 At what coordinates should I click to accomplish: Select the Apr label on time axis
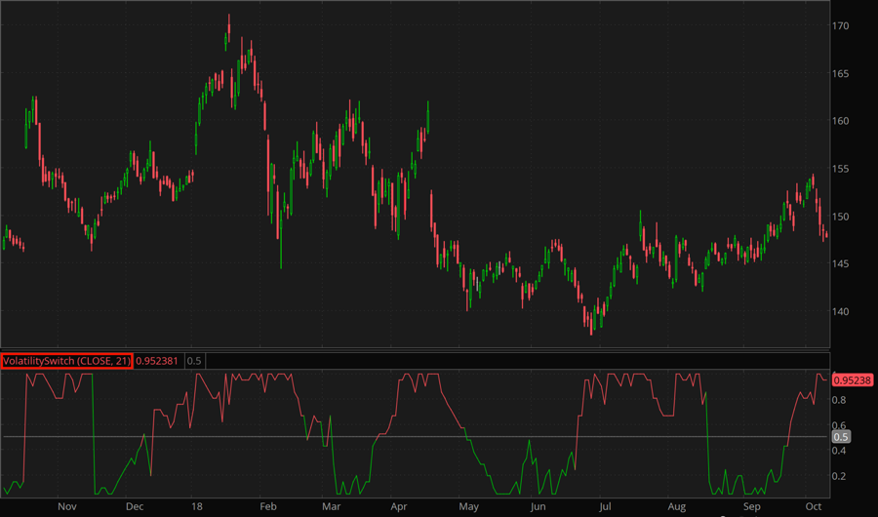pyautogui.click(x=400, y=507)
